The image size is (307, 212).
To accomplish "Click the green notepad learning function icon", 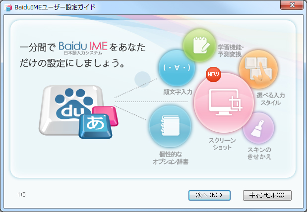I will click(199, 46).
